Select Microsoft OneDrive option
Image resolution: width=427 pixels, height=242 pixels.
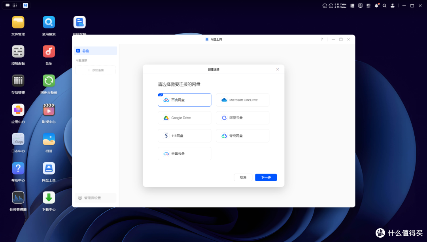pyautogui.click(x=242, y=100)
